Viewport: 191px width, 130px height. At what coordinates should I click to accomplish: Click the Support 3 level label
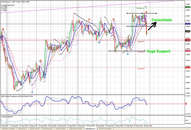pyautogui.click(x=141, y=69)
